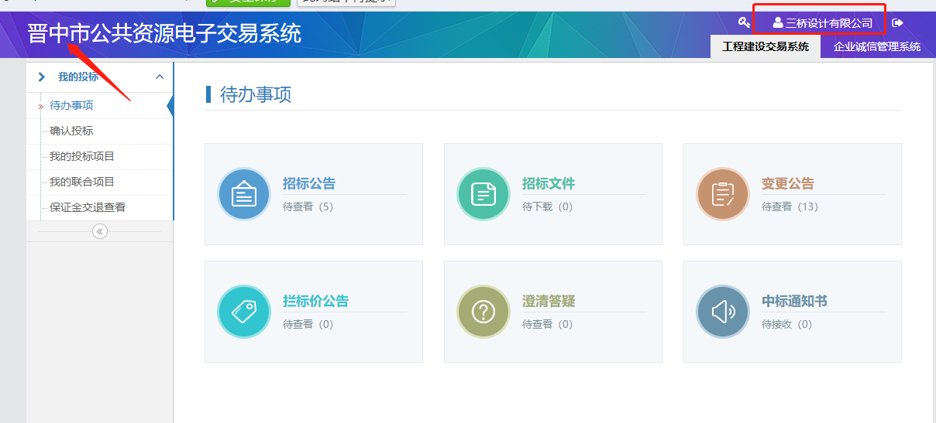Select 待办事项 in the sidebar
Image resolution: width=936 pixels, height=423 pixels.
click(x=71, y=106)
